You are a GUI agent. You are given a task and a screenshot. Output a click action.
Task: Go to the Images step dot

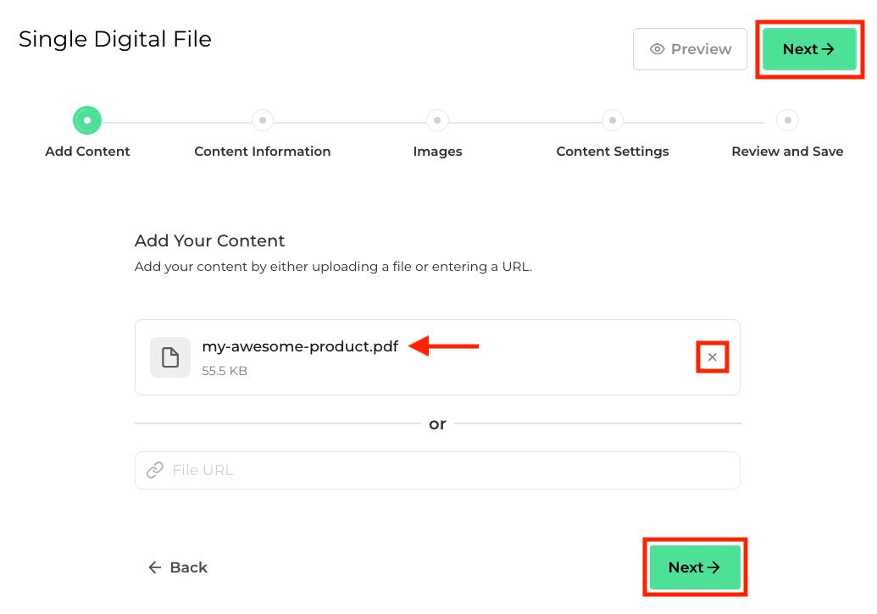(x=437, y=120)
